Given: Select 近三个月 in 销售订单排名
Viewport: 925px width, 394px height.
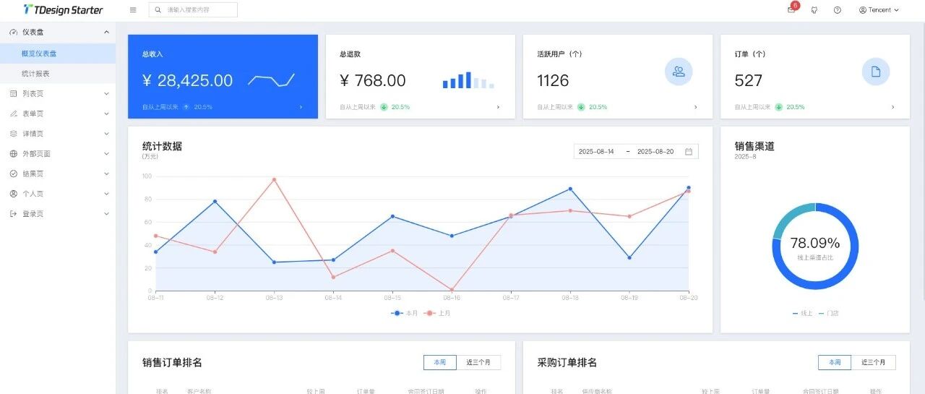Looking at the screenshot, I should click(x=478, y=363).
